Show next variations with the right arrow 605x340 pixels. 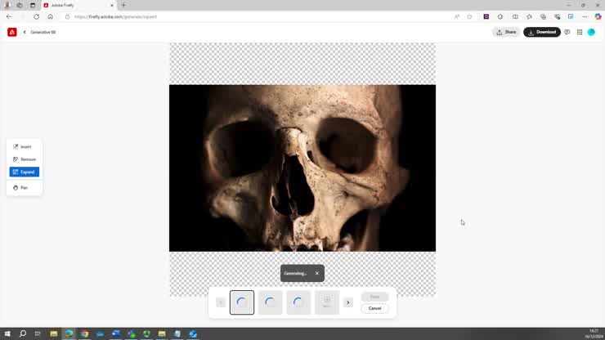pos(348,302)
